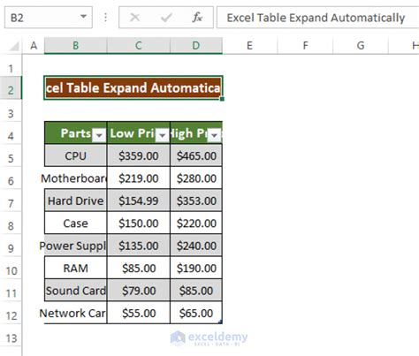Viewport: 419px width, 356px height.
Task: Open the Insert Function fx icon
Action: [197, 18]
